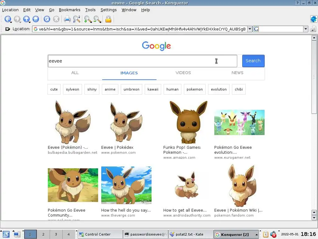The image size is (318, 239).
Task: Click the animated gear throbber icon
Action: coord(314,19)
